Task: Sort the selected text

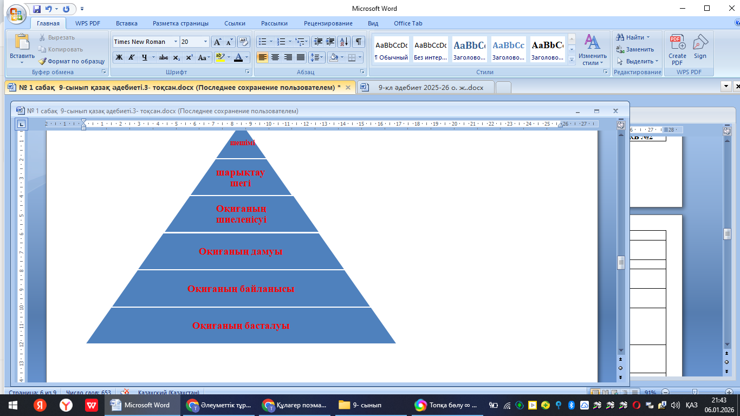Action: [x=344, y=42]
